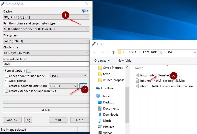
Task: Click the Start button in Rufus
Action: pyautogui.click(x=58, y=120)
